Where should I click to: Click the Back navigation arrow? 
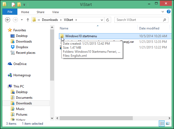8,20
